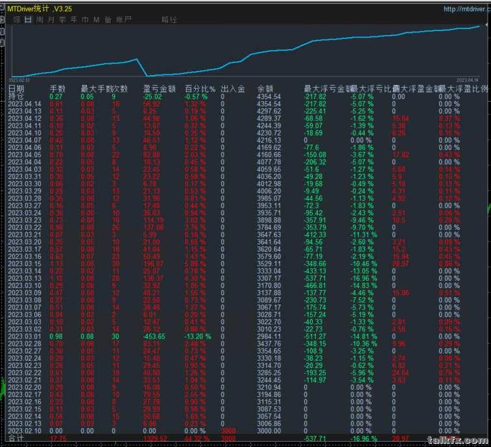
Task: Click the -11.31 % drawdown value
Action: 364,235
